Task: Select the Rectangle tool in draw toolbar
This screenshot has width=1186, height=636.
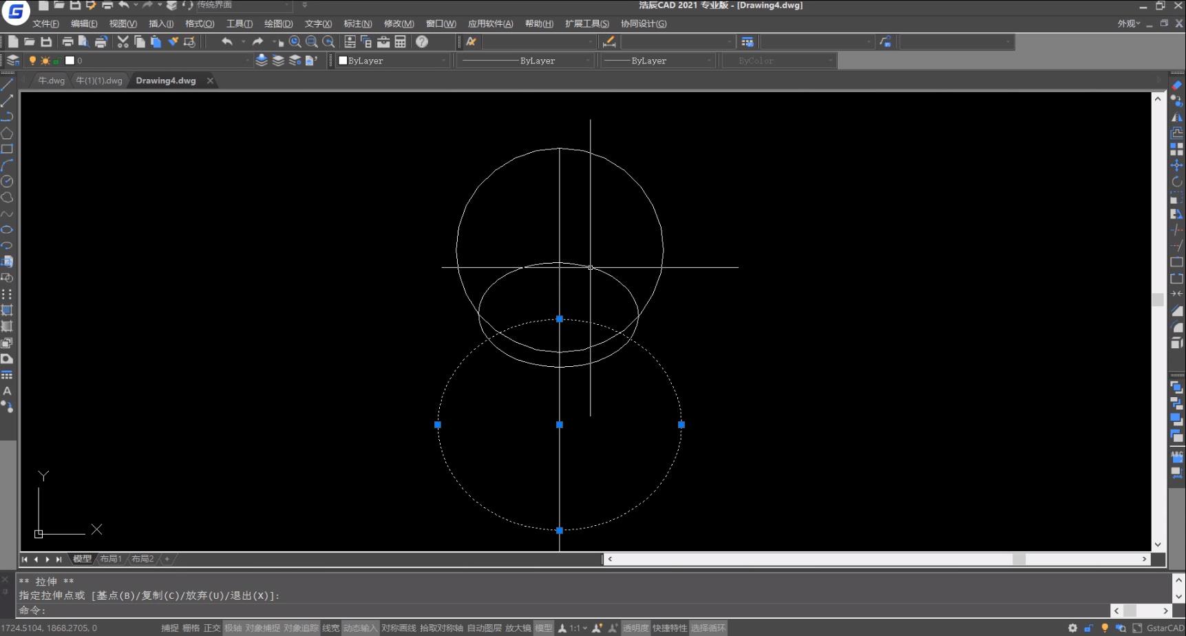Action: [x=7, y=149]
